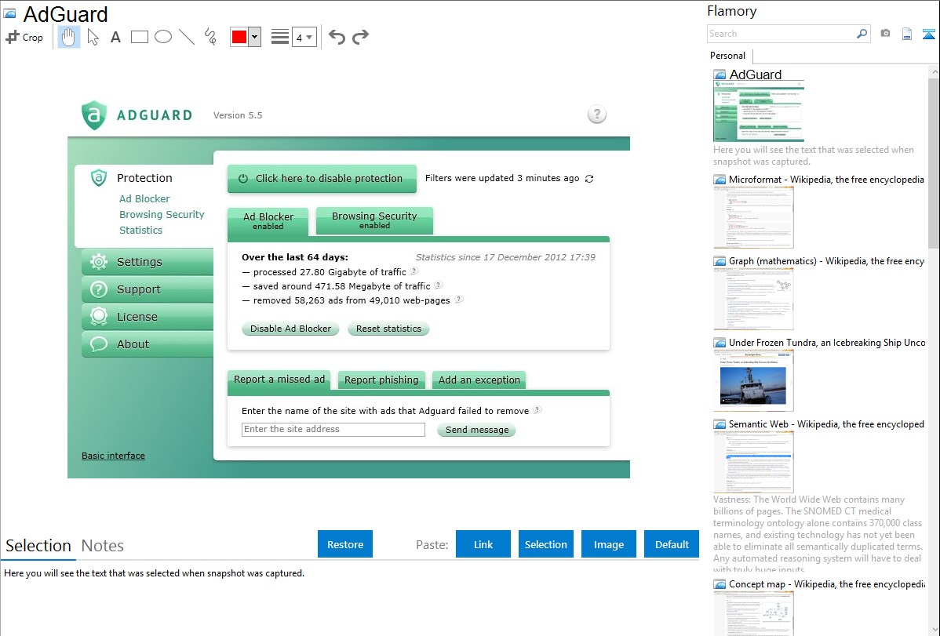
Task: Select the Browsing Security enabled tab
Action: click(374, 220)
